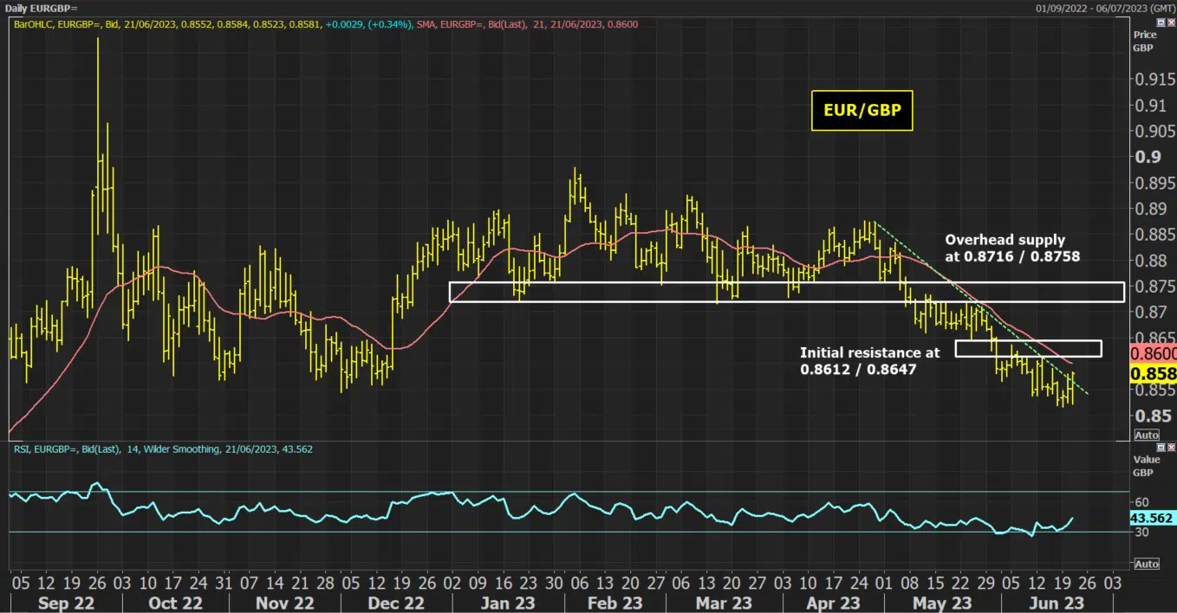The height and width of the screenshot is (613, 1177).
Task: Open the Daily EURGBP= interval title
Action: coord(41,8)
